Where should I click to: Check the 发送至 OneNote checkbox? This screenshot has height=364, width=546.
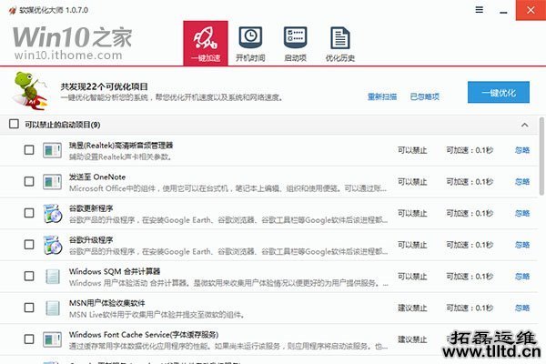click(x=29, y=181)
